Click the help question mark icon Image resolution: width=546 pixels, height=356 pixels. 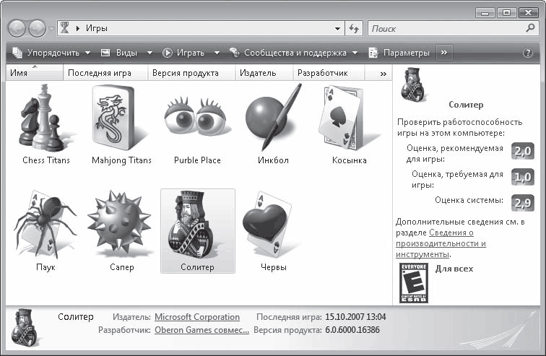(527, 53)
